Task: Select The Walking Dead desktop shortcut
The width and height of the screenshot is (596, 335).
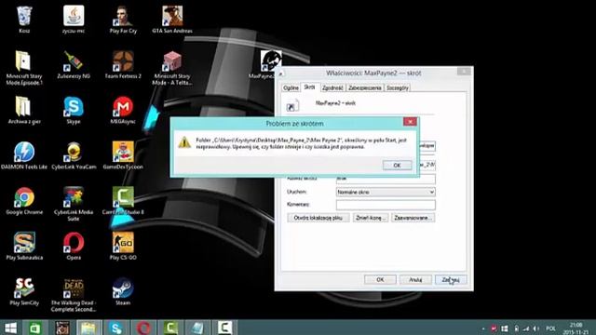Action: 74,295
